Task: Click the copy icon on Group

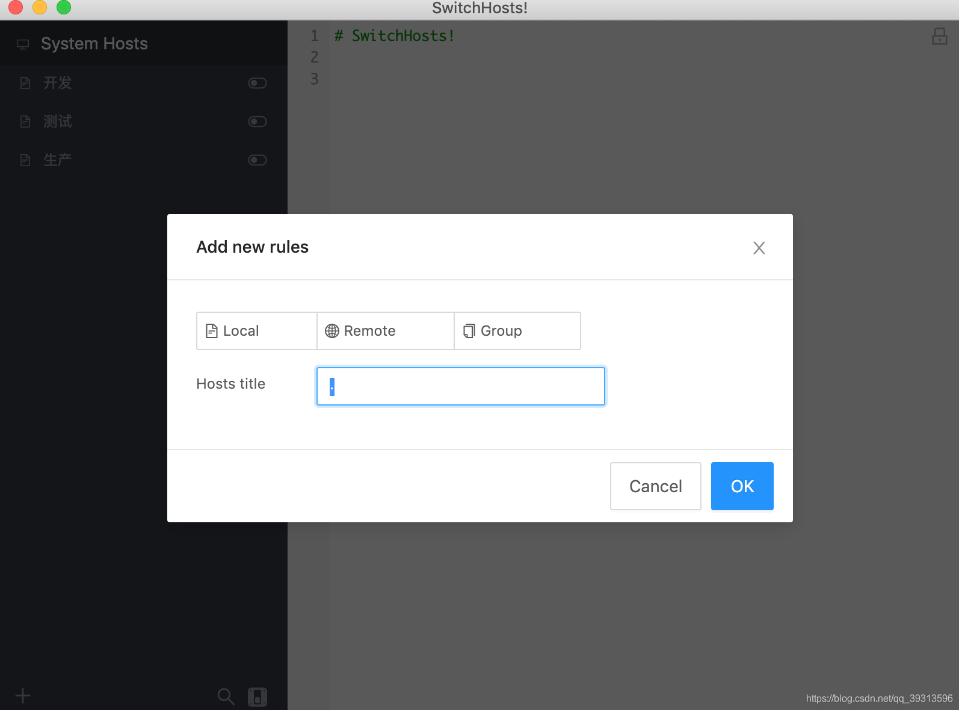Action: (x=469, y=331)
